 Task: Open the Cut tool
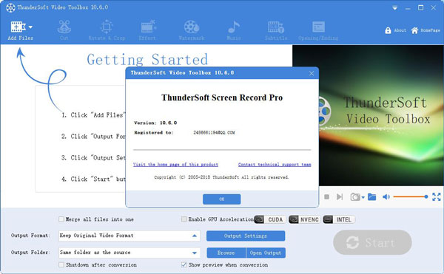[x=64, y=30]
